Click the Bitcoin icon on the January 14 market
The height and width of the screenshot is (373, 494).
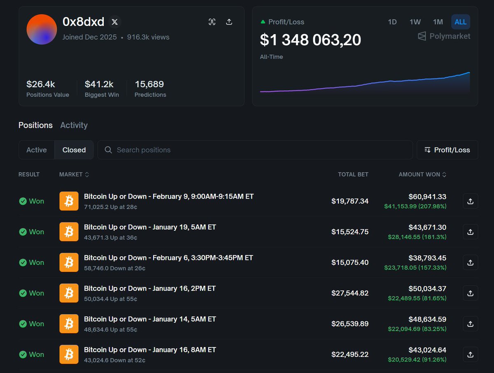pos(69,324)
